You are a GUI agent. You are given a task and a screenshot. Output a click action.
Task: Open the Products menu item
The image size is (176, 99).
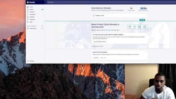(x=32, y=12)
